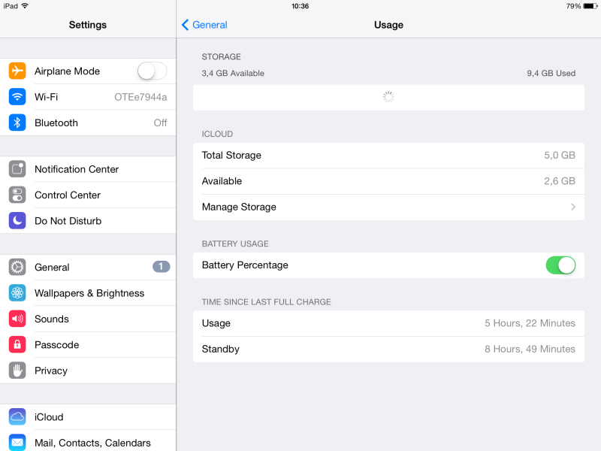Tap the General gear icon

tap(17, 268)
